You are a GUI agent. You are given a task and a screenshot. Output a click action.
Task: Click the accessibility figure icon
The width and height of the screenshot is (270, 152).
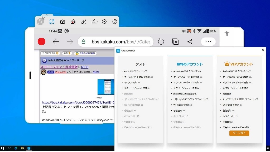click(227, 33)
